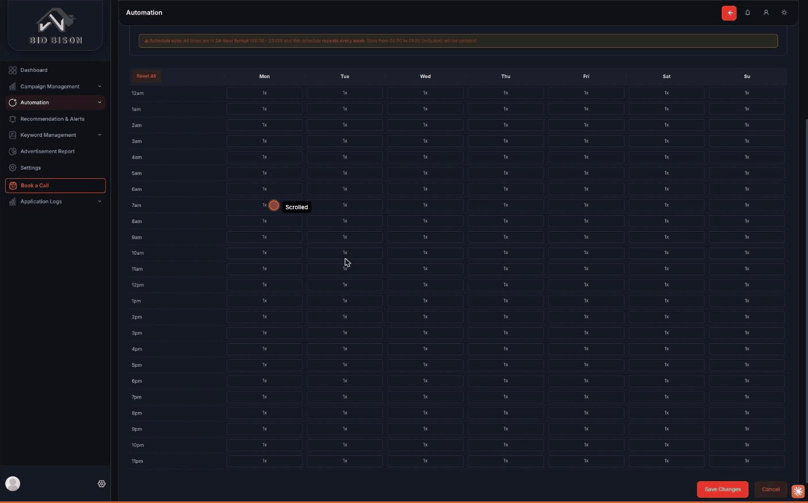Click the user avatar at sidebar bottom
The width and height of the screenshot is (808, 503).
point(13,483)
